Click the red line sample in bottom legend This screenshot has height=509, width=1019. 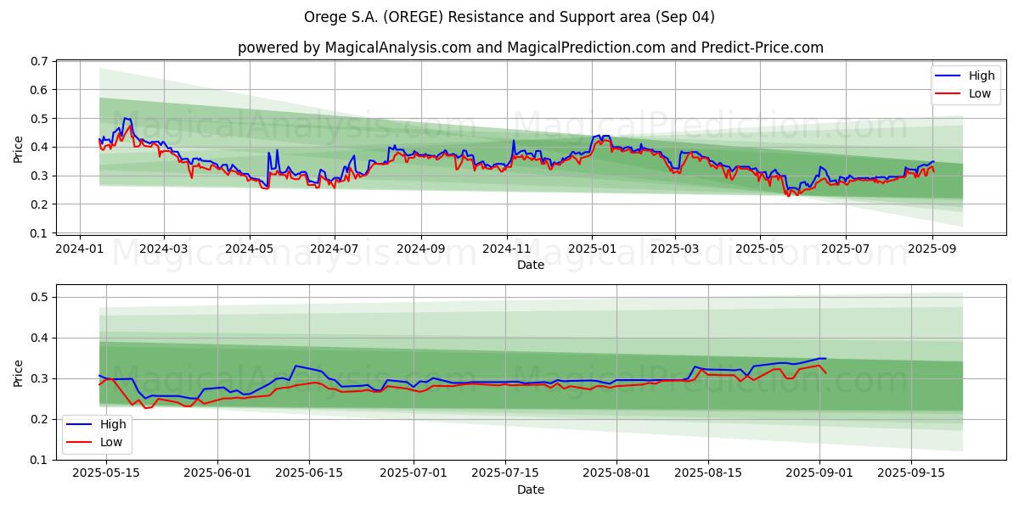80,443
